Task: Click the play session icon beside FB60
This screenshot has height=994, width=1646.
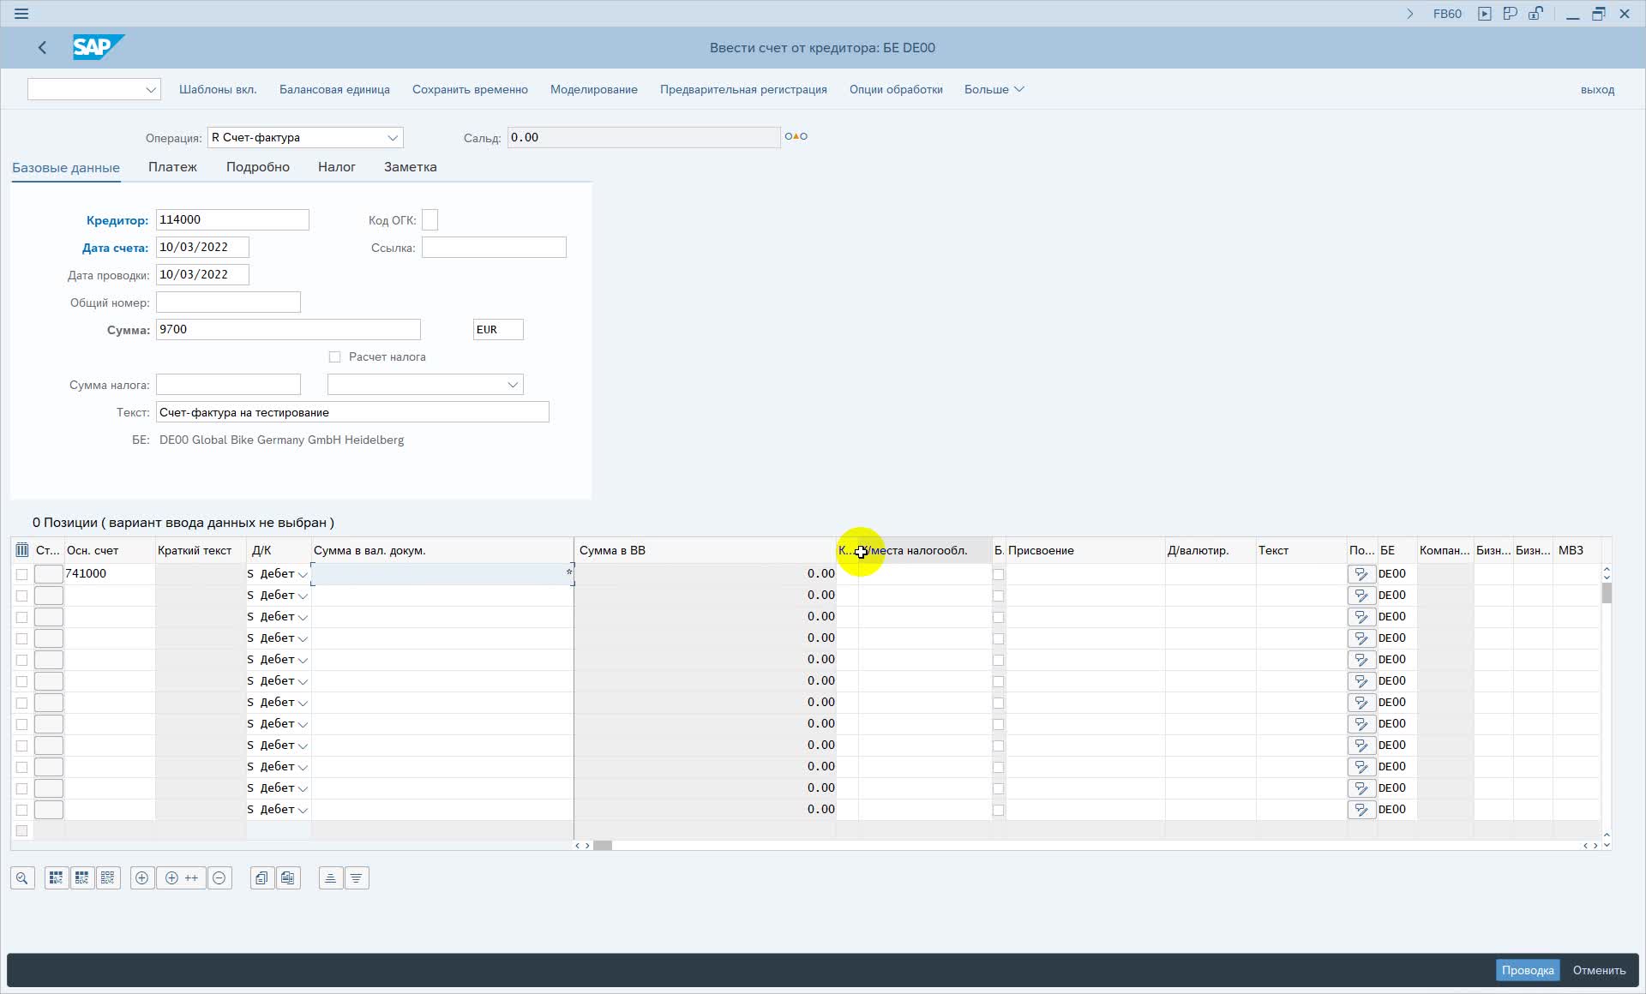Action: pyautogui.click(x=1485, y=14)
